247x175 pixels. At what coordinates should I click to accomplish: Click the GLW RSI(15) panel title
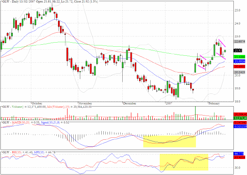tap(29, 152)
